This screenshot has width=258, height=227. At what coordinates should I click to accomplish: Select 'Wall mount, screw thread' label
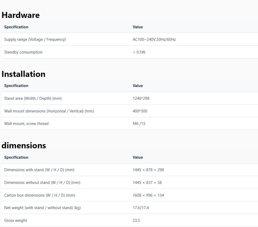click(26, 124)
